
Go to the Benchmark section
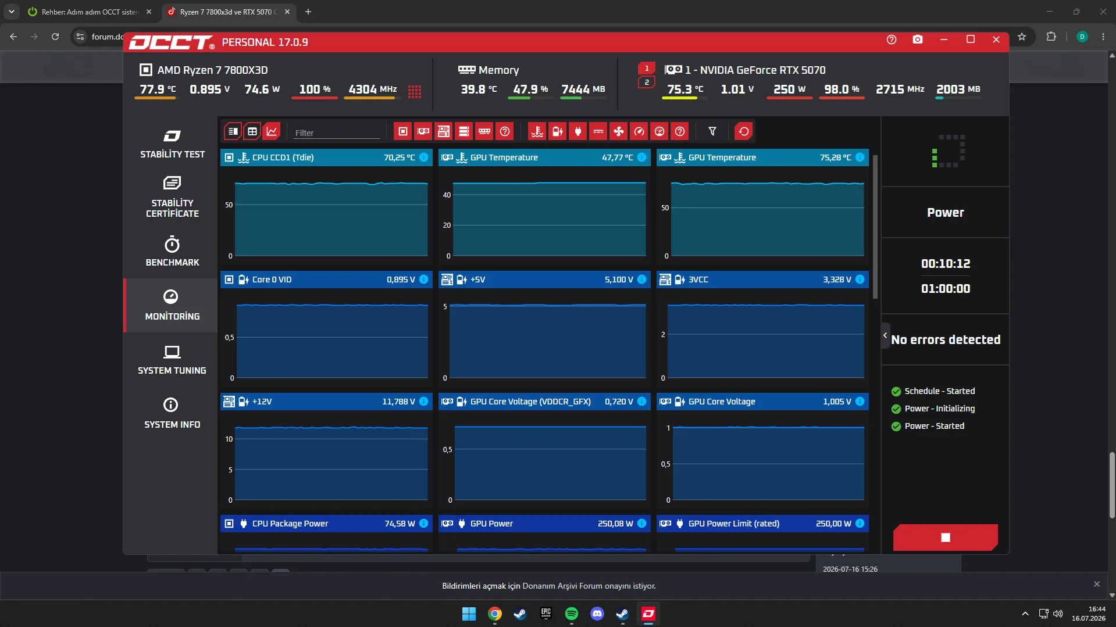tap(172, 251)
